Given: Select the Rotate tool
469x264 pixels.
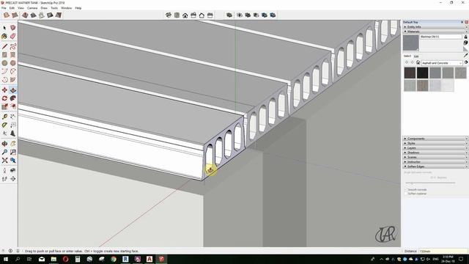Looking at the screenshot, I should point(4,98).
